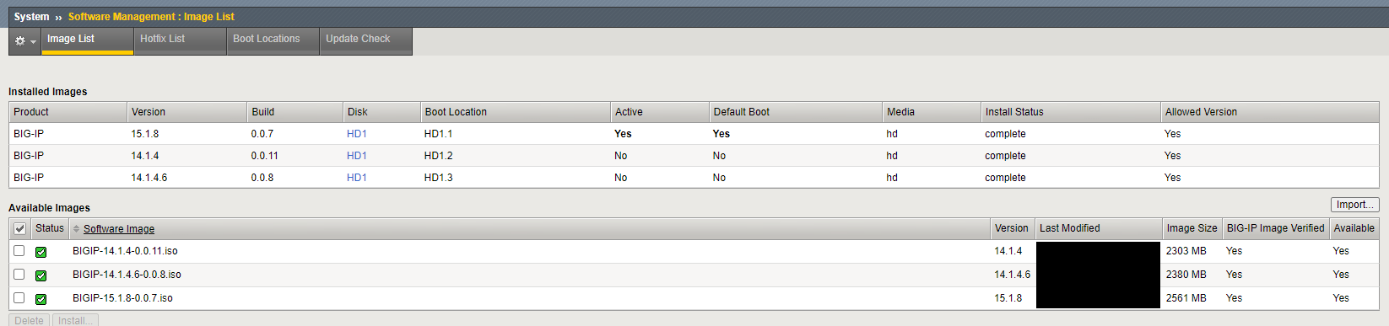Click sort arrows icon beside Software Image
The width and height of the screenshot is (1389, 326).
(76, 229)
